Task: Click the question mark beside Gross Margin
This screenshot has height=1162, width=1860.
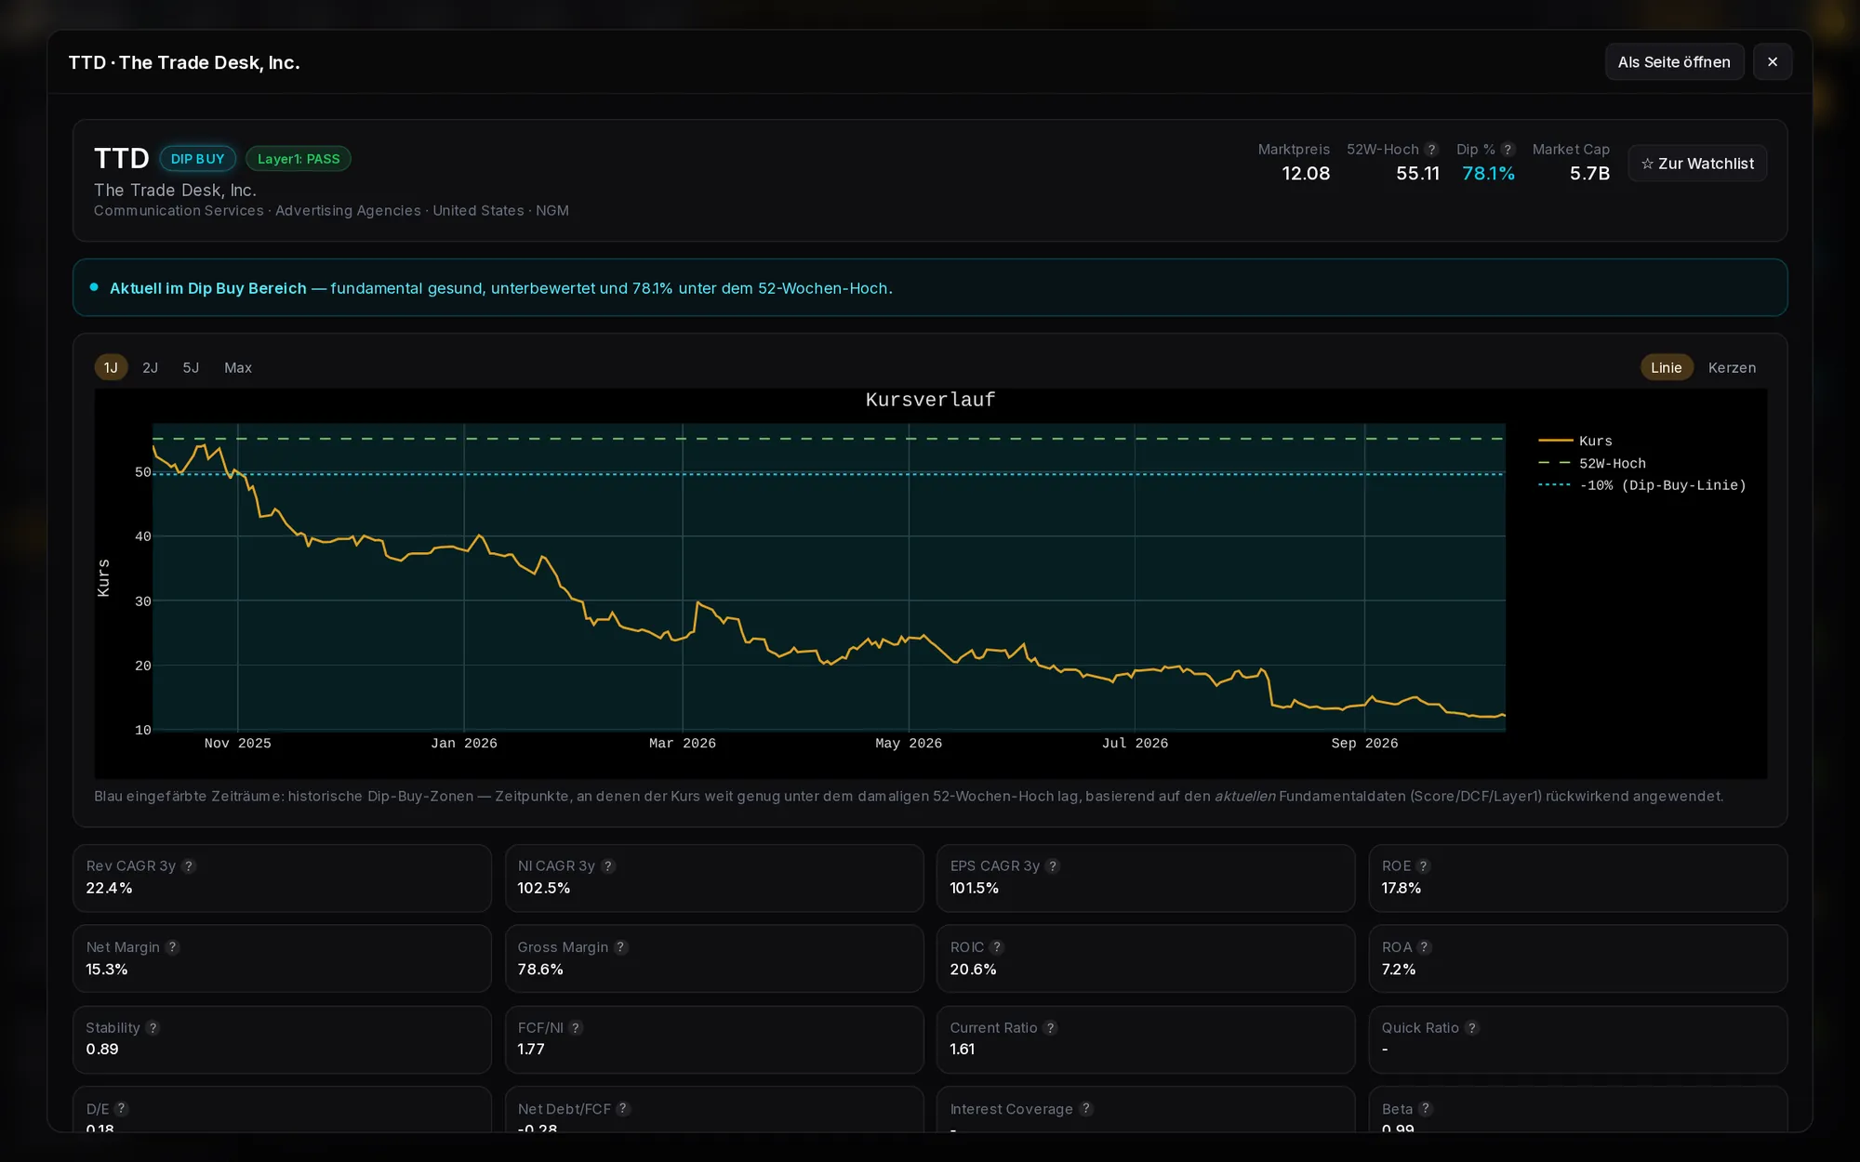Action: point(621,947)
